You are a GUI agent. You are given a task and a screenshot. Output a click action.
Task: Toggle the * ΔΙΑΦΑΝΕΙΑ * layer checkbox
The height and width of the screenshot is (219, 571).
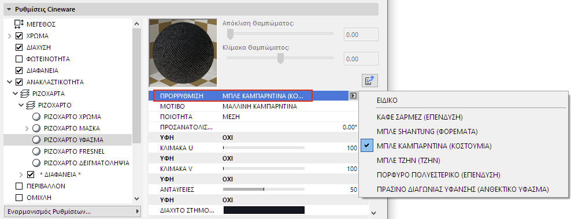click(31, 175)
